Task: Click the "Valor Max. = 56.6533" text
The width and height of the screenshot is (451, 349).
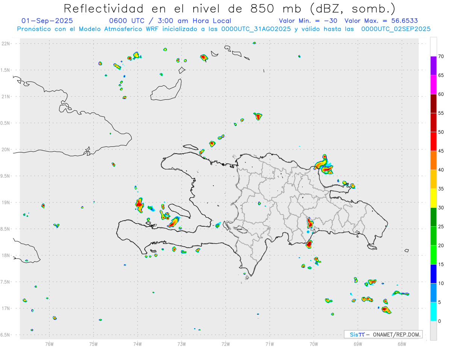Action: (x=381, y=21)
